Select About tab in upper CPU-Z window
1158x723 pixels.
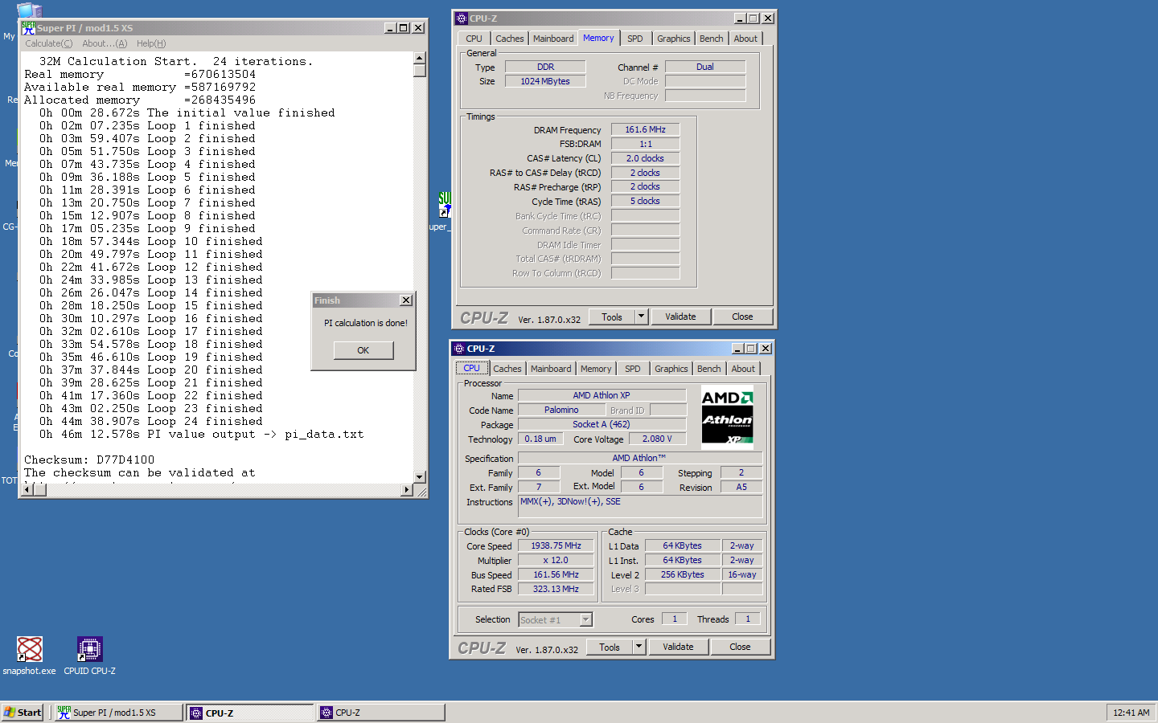(745, 39)
